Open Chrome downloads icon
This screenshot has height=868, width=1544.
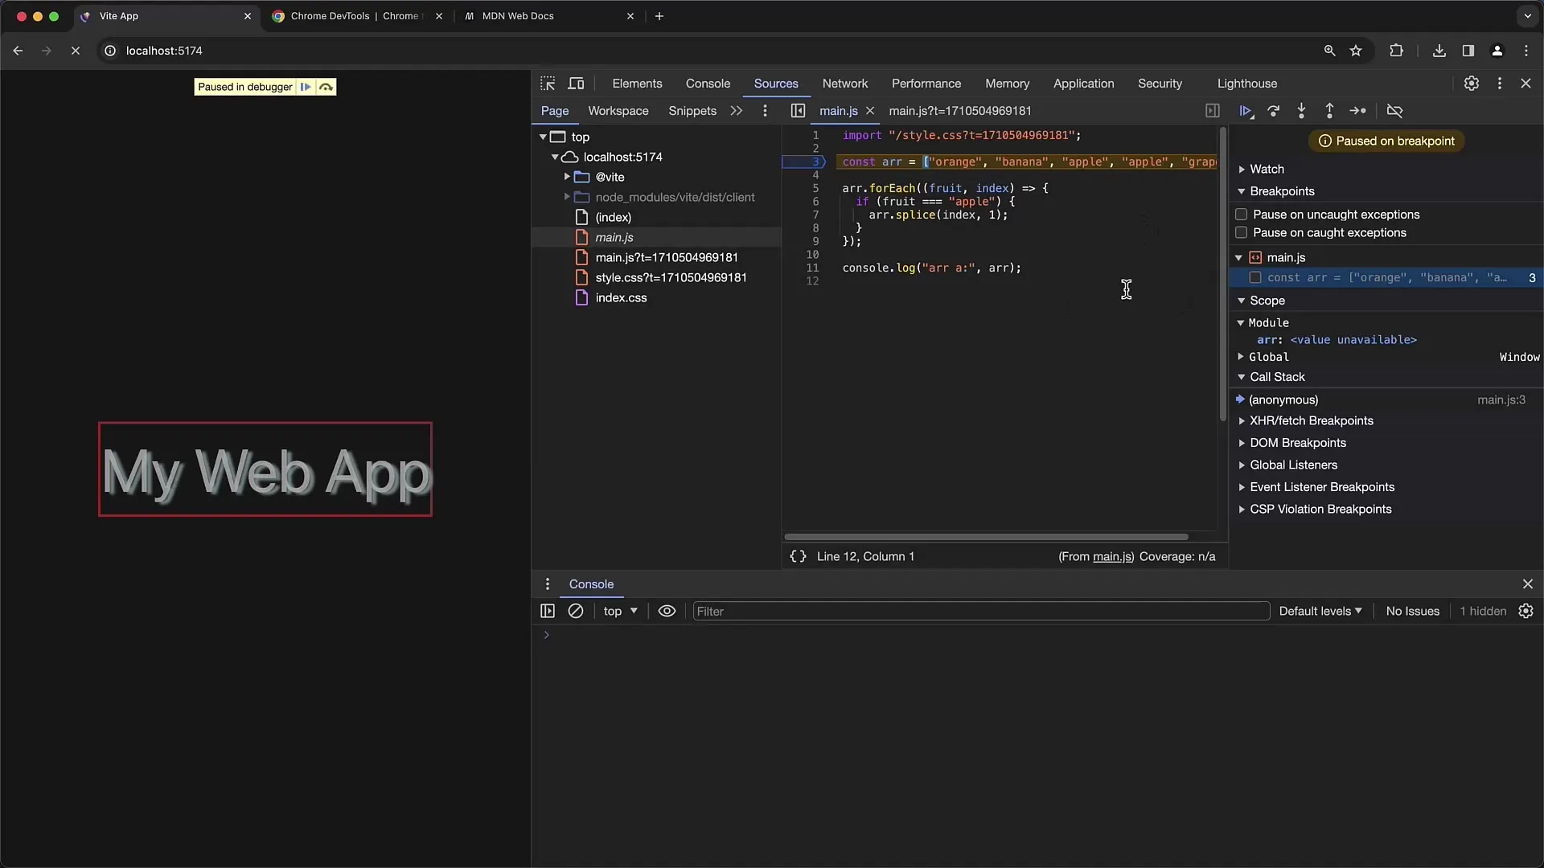click(1439, 51)
